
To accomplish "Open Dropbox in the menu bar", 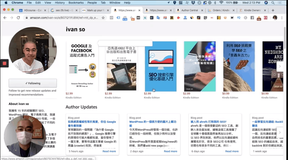I will tap(193, 3).
